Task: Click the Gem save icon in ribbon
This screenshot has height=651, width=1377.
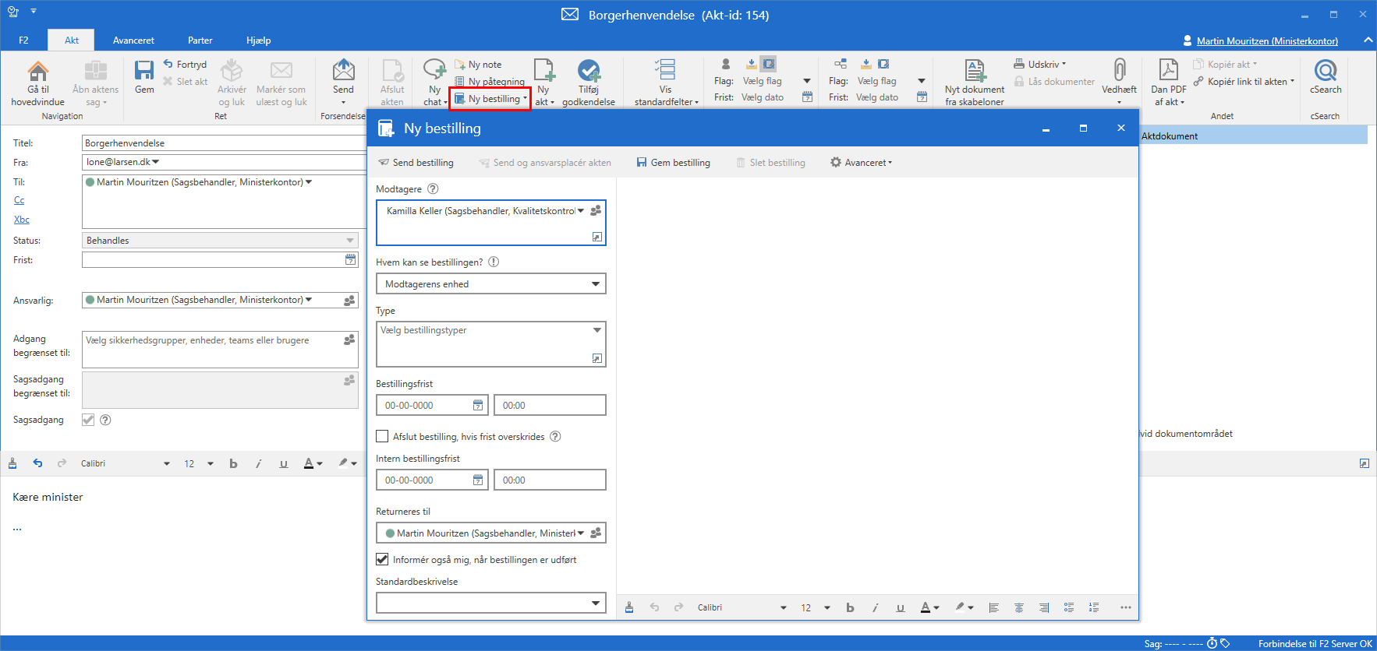Action: [x=144, y=72]
